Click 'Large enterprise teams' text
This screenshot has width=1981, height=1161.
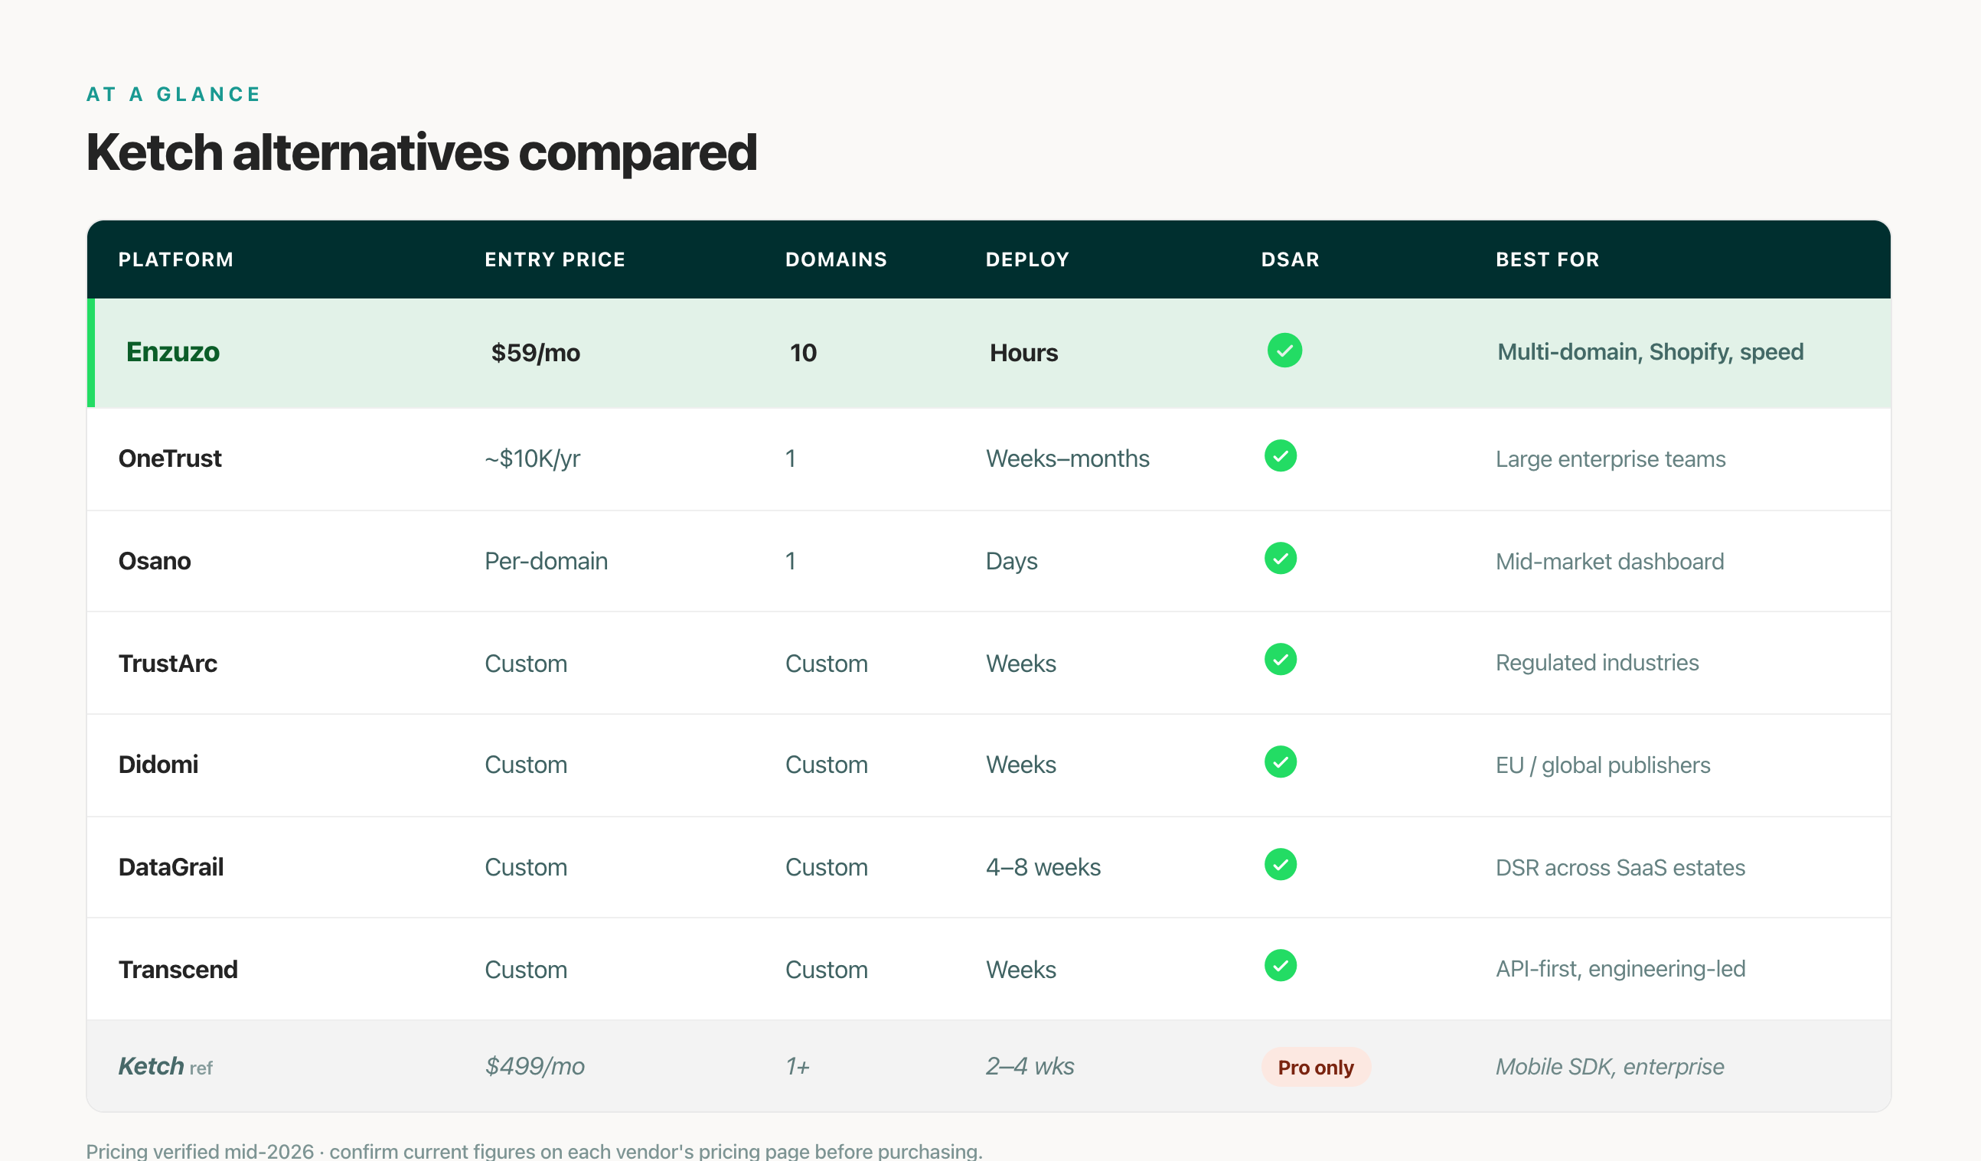click(x=1611, y=458)
